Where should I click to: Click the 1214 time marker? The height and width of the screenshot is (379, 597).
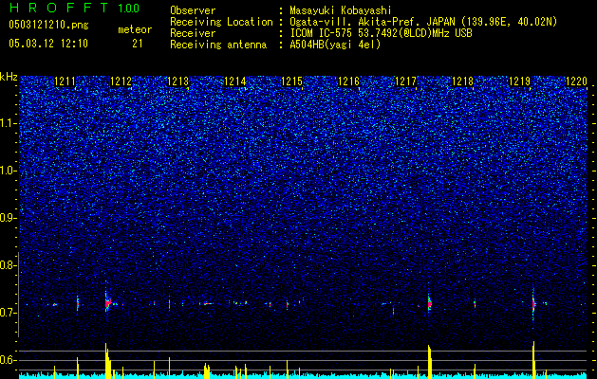235,81
